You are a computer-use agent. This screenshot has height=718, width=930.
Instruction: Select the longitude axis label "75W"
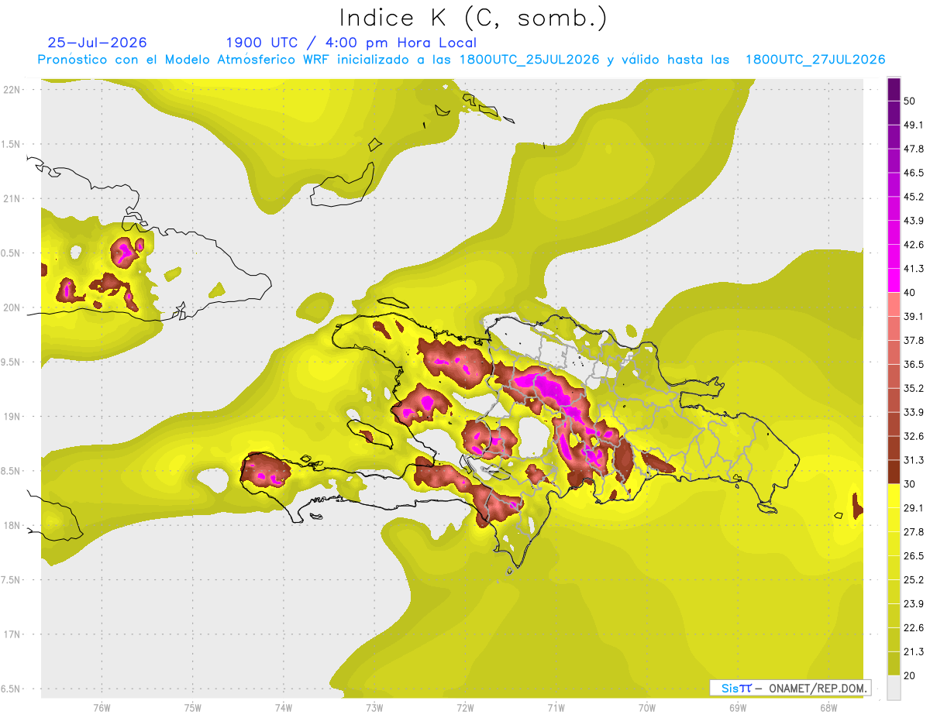pos(193,708)
